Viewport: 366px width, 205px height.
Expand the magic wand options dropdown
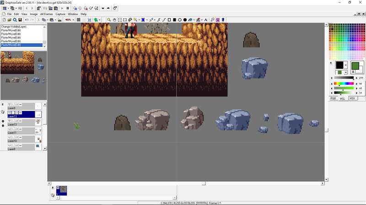[139, 20]
